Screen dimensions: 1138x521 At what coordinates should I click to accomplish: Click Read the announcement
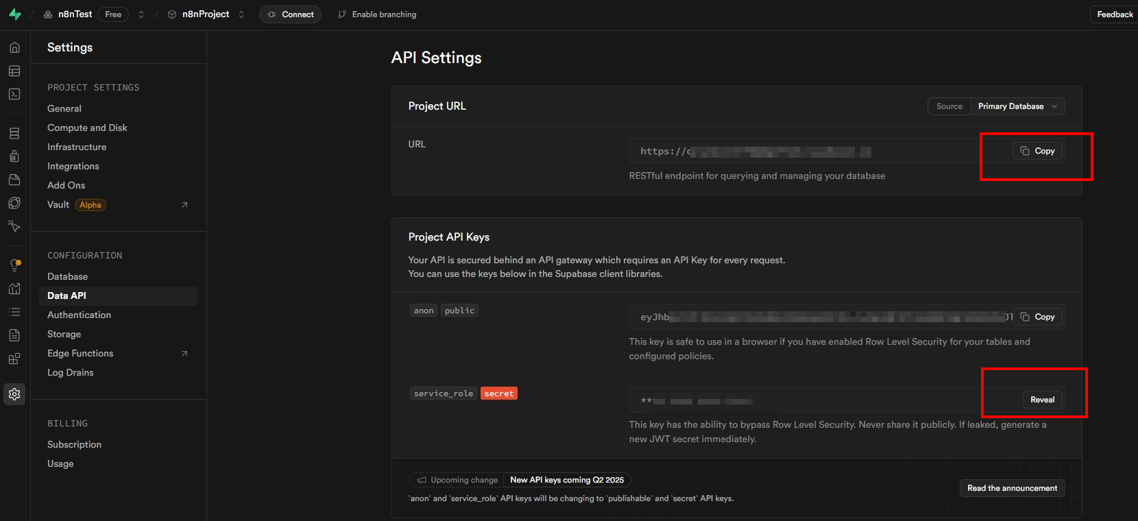click(1012, 488)
